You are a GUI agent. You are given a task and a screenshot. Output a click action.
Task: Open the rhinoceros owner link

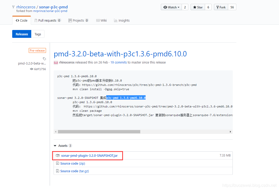click(26, 7)
